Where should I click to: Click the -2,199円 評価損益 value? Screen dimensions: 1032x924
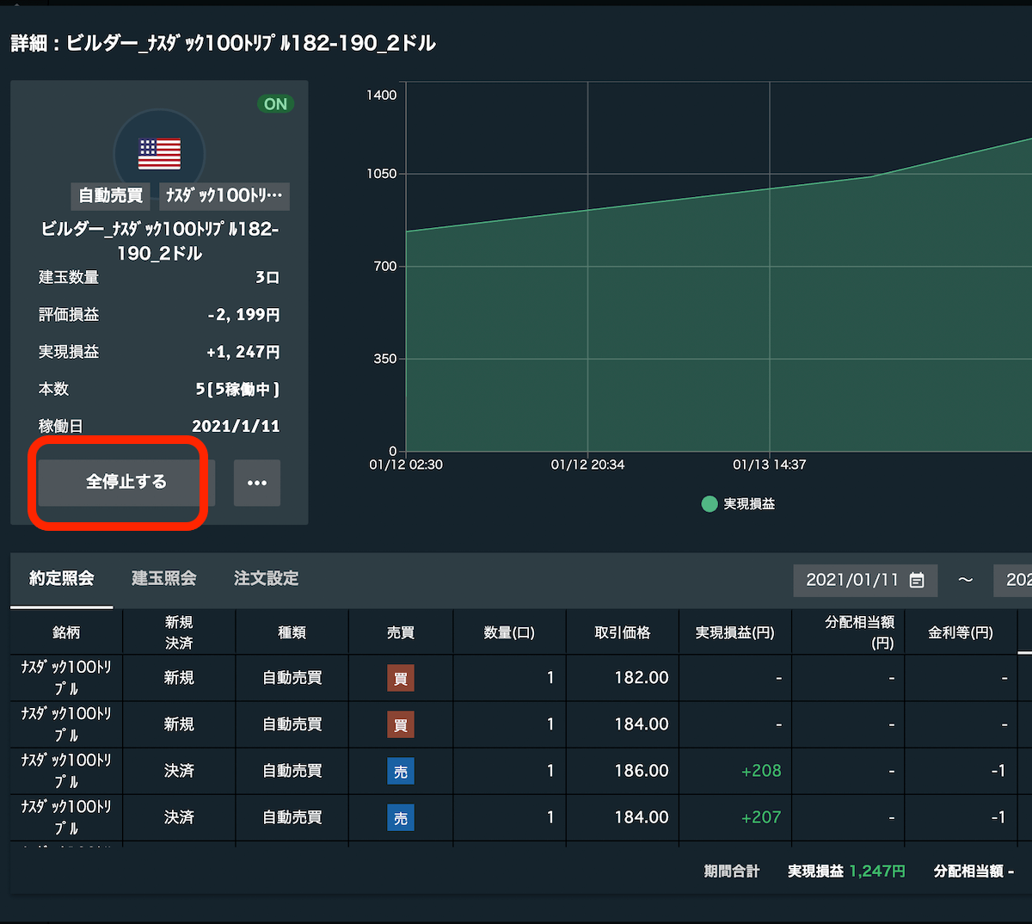[243, 315]
